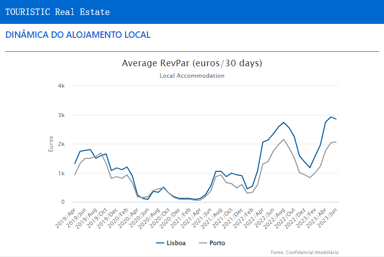Screen dimensions: 384x257
Task: Click the 2k y-axis label
Action: point(61,144)
